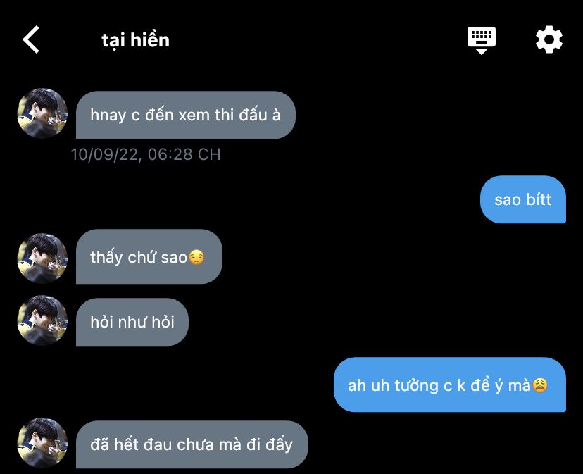583x474 pixels.
Task: Select the 'sao bítt' blue bubble
Action: coord(522,199)
